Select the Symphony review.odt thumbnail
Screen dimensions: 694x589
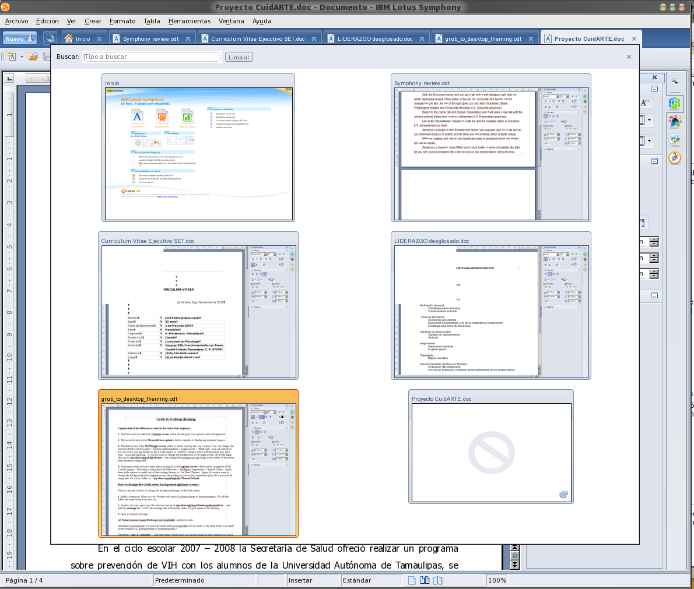(491, 148)
